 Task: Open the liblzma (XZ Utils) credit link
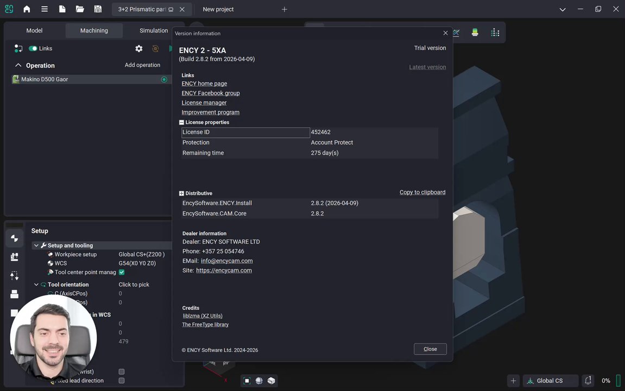(x=203, y=316)
